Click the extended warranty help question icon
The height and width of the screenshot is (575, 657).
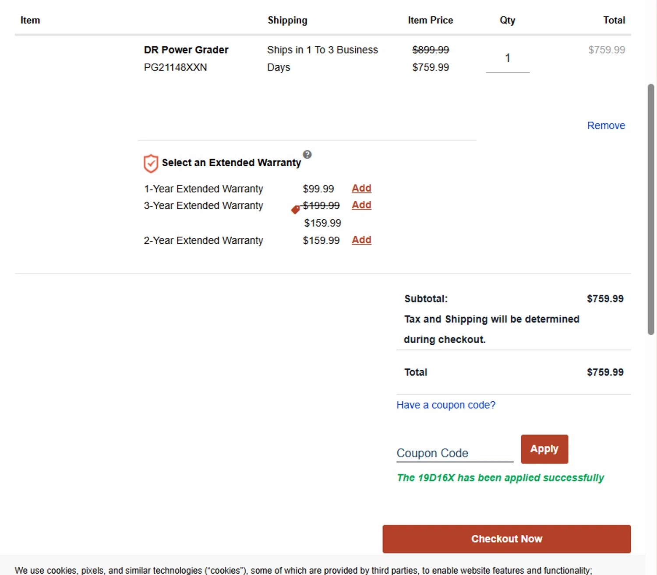pyautogui.click(x=307, y=154)
